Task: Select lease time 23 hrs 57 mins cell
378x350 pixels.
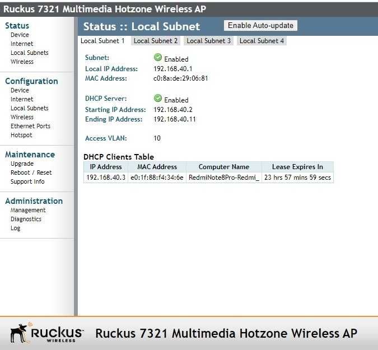Action: point(297,178)
